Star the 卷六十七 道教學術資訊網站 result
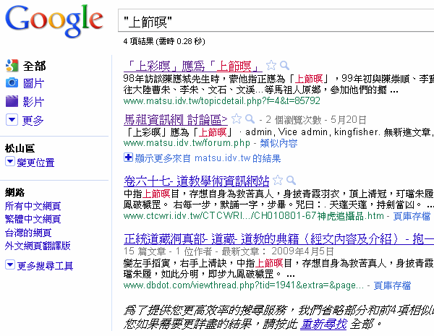Screen dimensions: 434x336 tap(278, 181)
